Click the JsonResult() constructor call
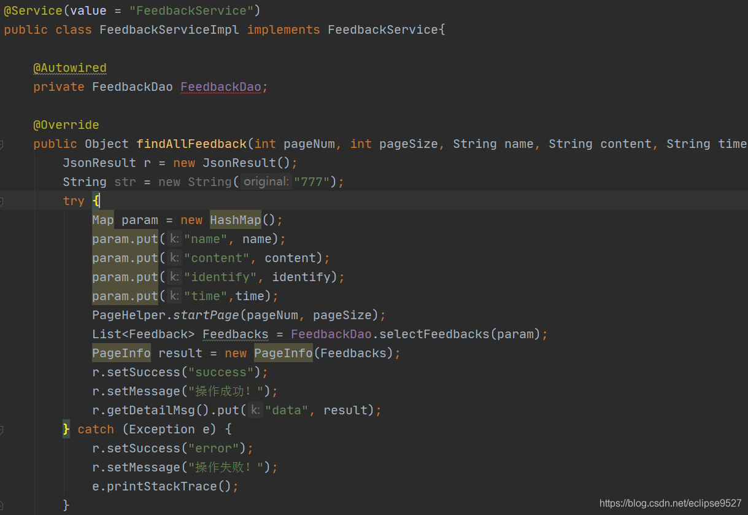The height and width of the screenshot is (515, 748). tap(247, 163)
